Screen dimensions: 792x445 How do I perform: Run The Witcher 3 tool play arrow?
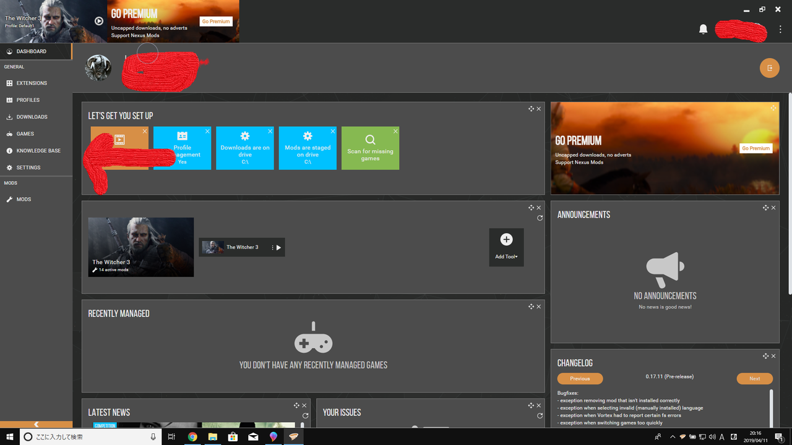279,247
